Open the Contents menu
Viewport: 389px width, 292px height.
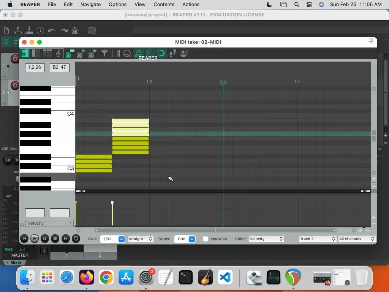[x=164, y=5]
